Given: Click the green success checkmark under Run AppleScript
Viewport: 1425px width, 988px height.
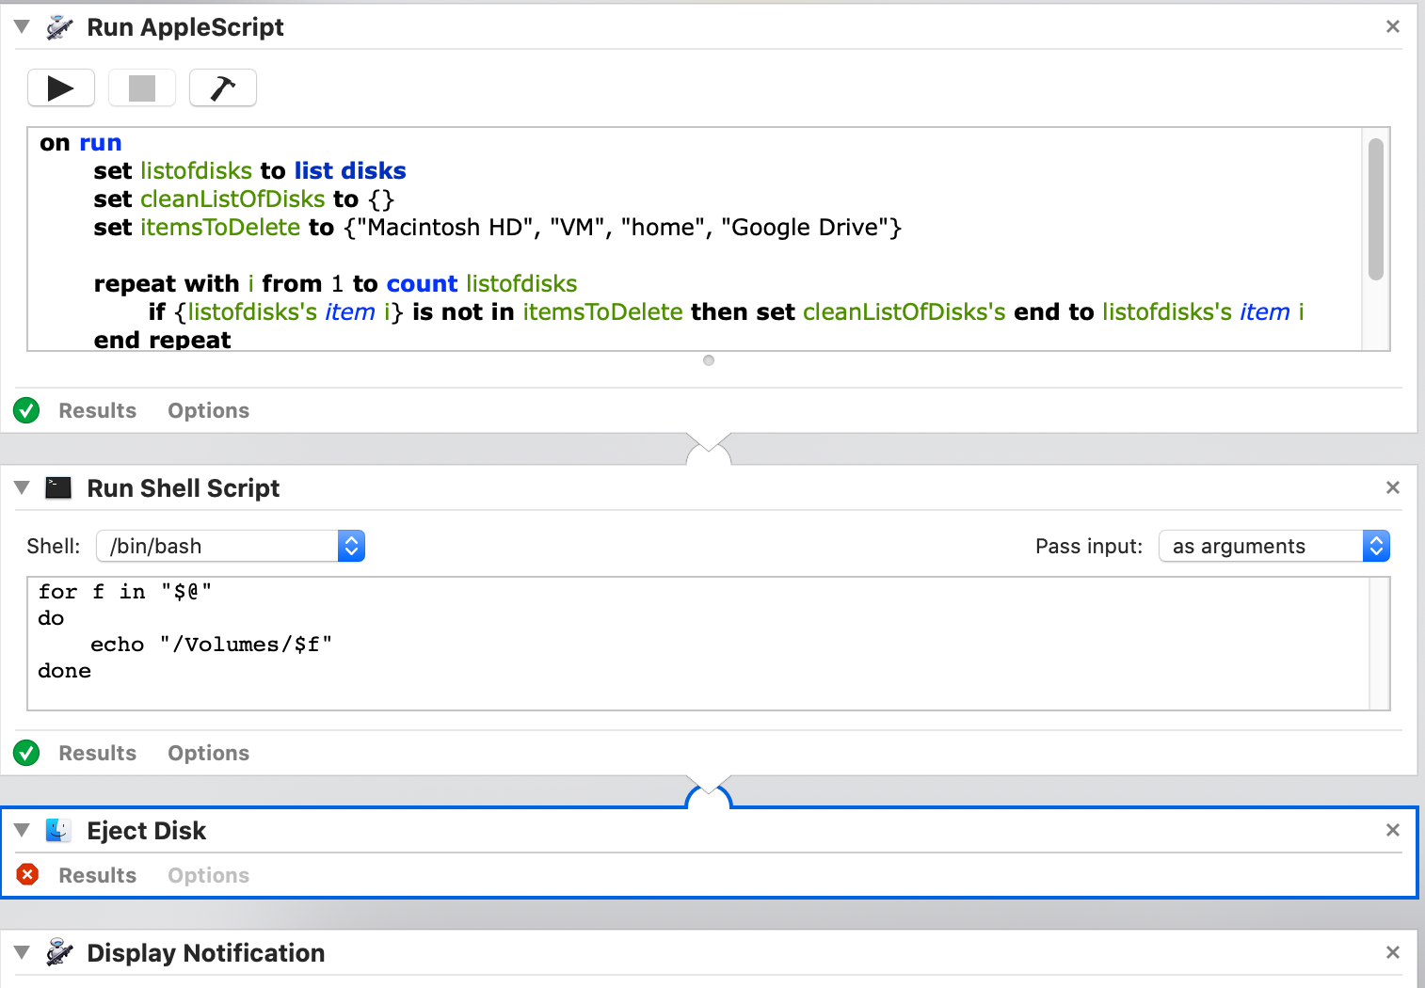Looking at the screenshot, I should point(26,410).
